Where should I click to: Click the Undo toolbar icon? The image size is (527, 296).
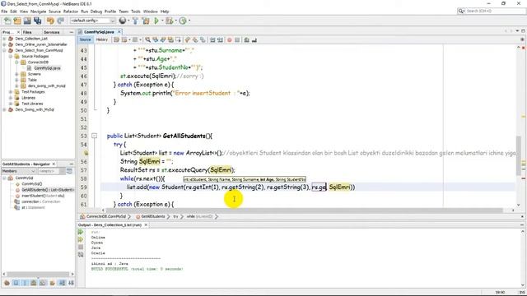50,21
